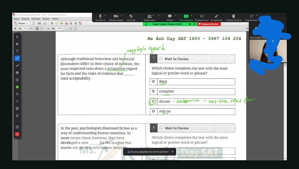Go to previous page with up arrow

(x=15, y=29)
